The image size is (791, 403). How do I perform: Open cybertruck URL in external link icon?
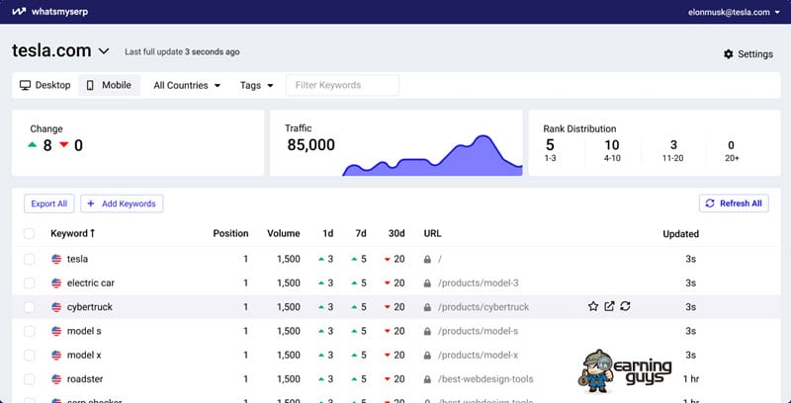pos(609,306)
